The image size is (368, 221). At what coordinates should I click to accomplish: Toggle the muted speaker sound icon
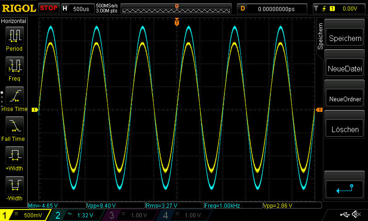356,214
